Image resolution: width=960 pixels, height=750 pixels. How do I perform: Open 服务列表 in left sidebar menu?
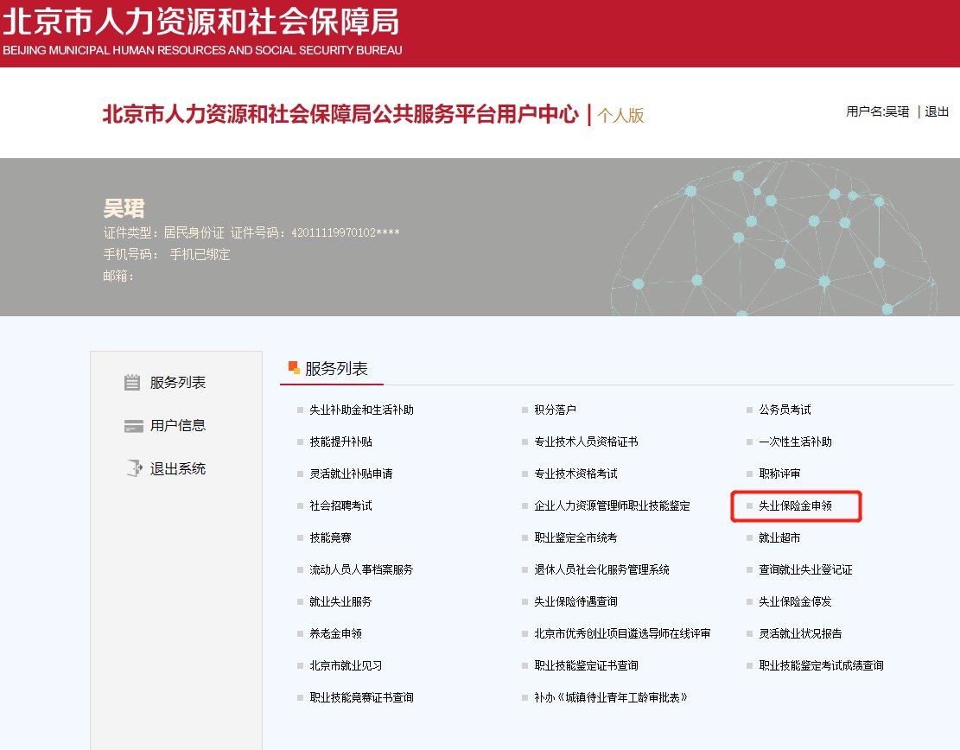tap(177, 383)
